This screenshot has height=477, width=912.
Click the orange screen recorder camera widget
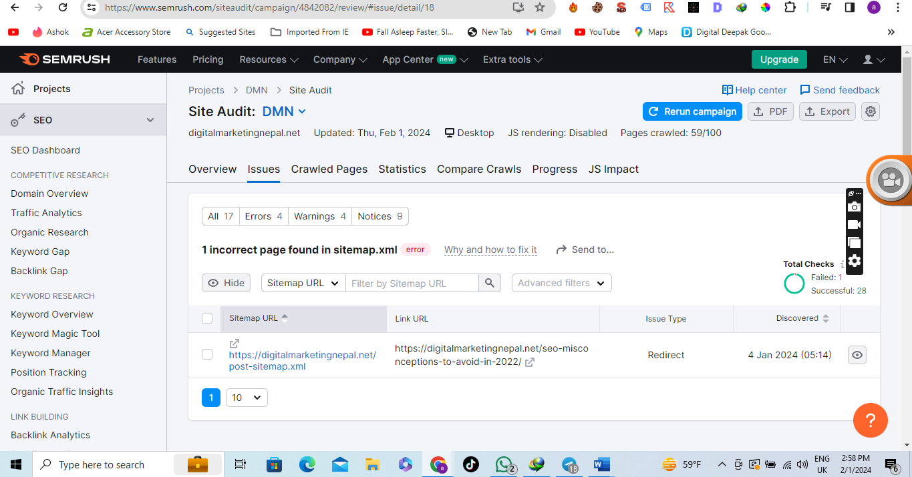(890, 179)
